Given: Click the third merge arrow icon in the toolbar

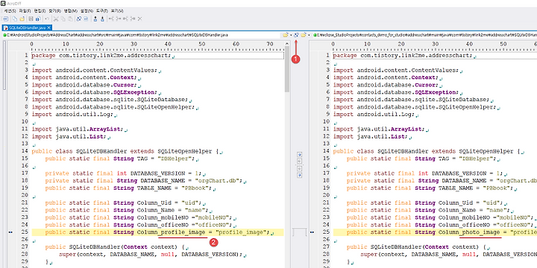Looking at the screenshot, I should click(x=125, y=19).
